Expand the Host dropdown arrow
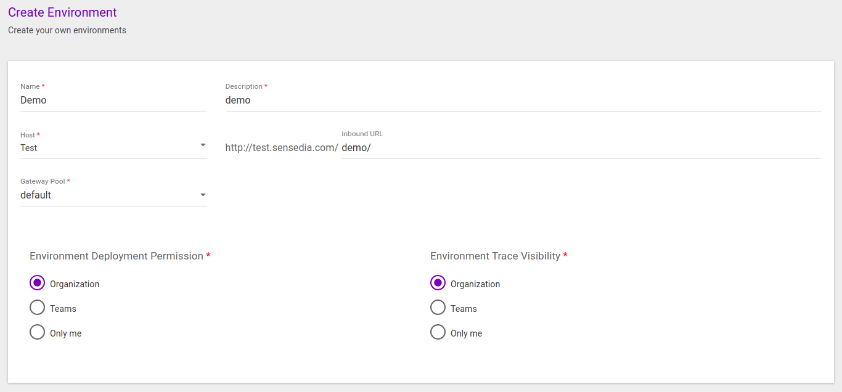Image resolution: width=842 pixels, height=392 pixels. click(203, 145)
